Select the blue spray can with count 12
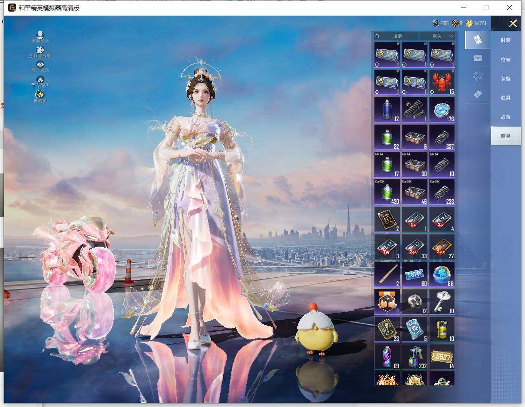This screenshot has height=407, width=525. pos(387,109)
